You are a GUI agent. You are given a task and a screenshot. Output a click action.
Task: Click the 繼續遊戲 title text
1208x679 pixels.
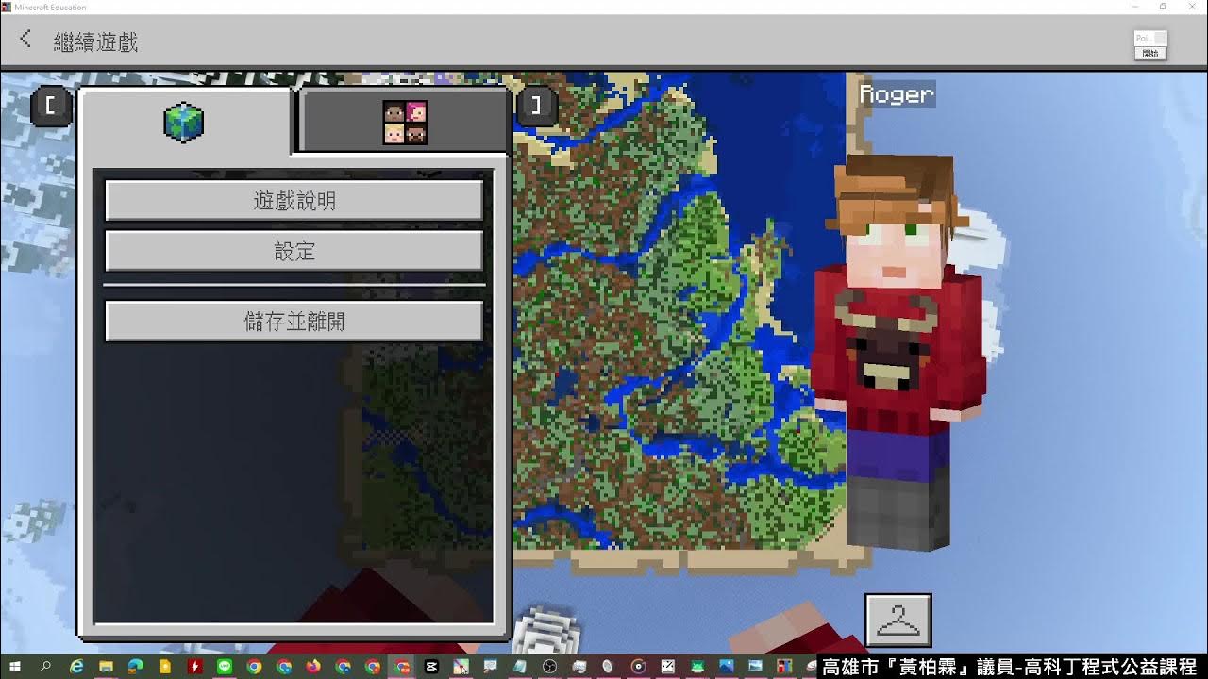coord(95,41)
